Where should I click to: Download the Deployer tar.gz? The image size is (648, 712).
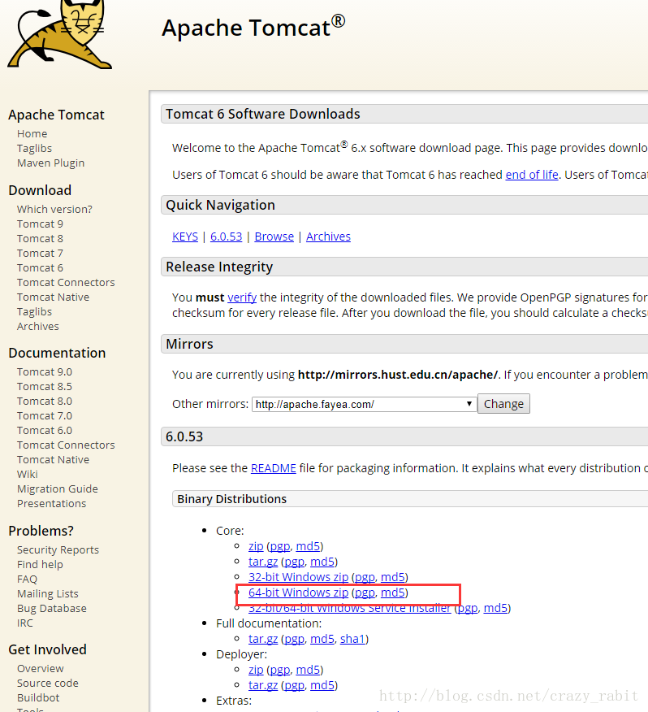263,685
